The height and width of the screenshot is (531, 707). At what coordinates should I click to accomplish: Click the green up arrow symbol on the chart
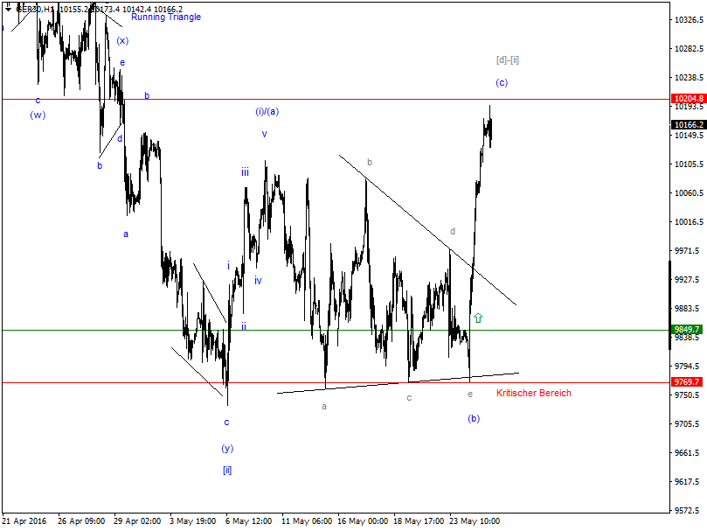(x=478, y=318)
